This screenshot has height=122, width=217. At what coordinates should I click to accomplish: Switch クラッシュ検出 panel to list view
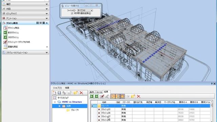[x=41, y=23]
